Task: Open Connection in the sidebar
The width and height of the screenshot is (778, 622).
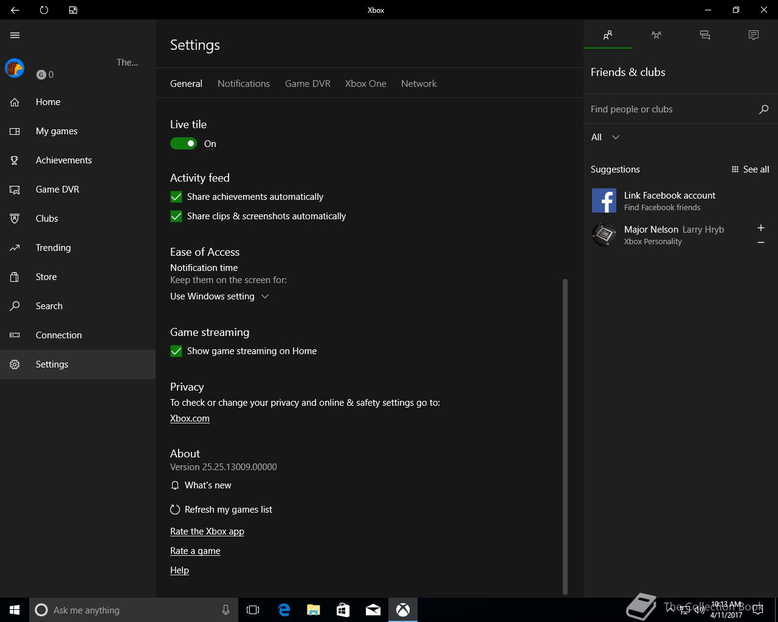Action: coord(78,335)
